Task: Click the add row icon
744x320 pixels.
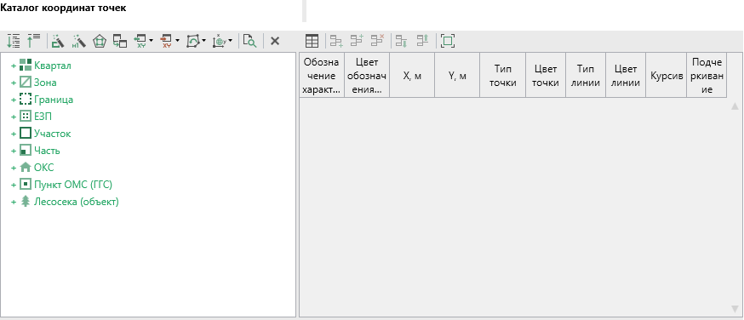Action: click(336, 41)
